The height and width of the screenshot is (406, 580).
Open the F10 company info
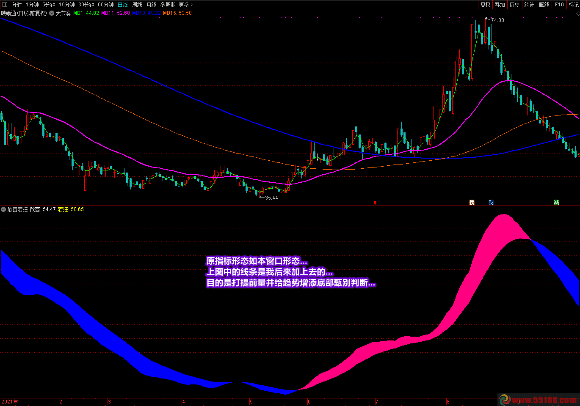[559, 5]
